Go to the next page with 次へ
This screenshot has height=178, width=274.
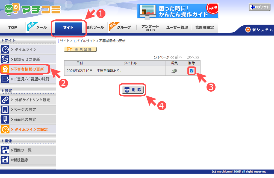pyautogui.click(x=193, y=57)
